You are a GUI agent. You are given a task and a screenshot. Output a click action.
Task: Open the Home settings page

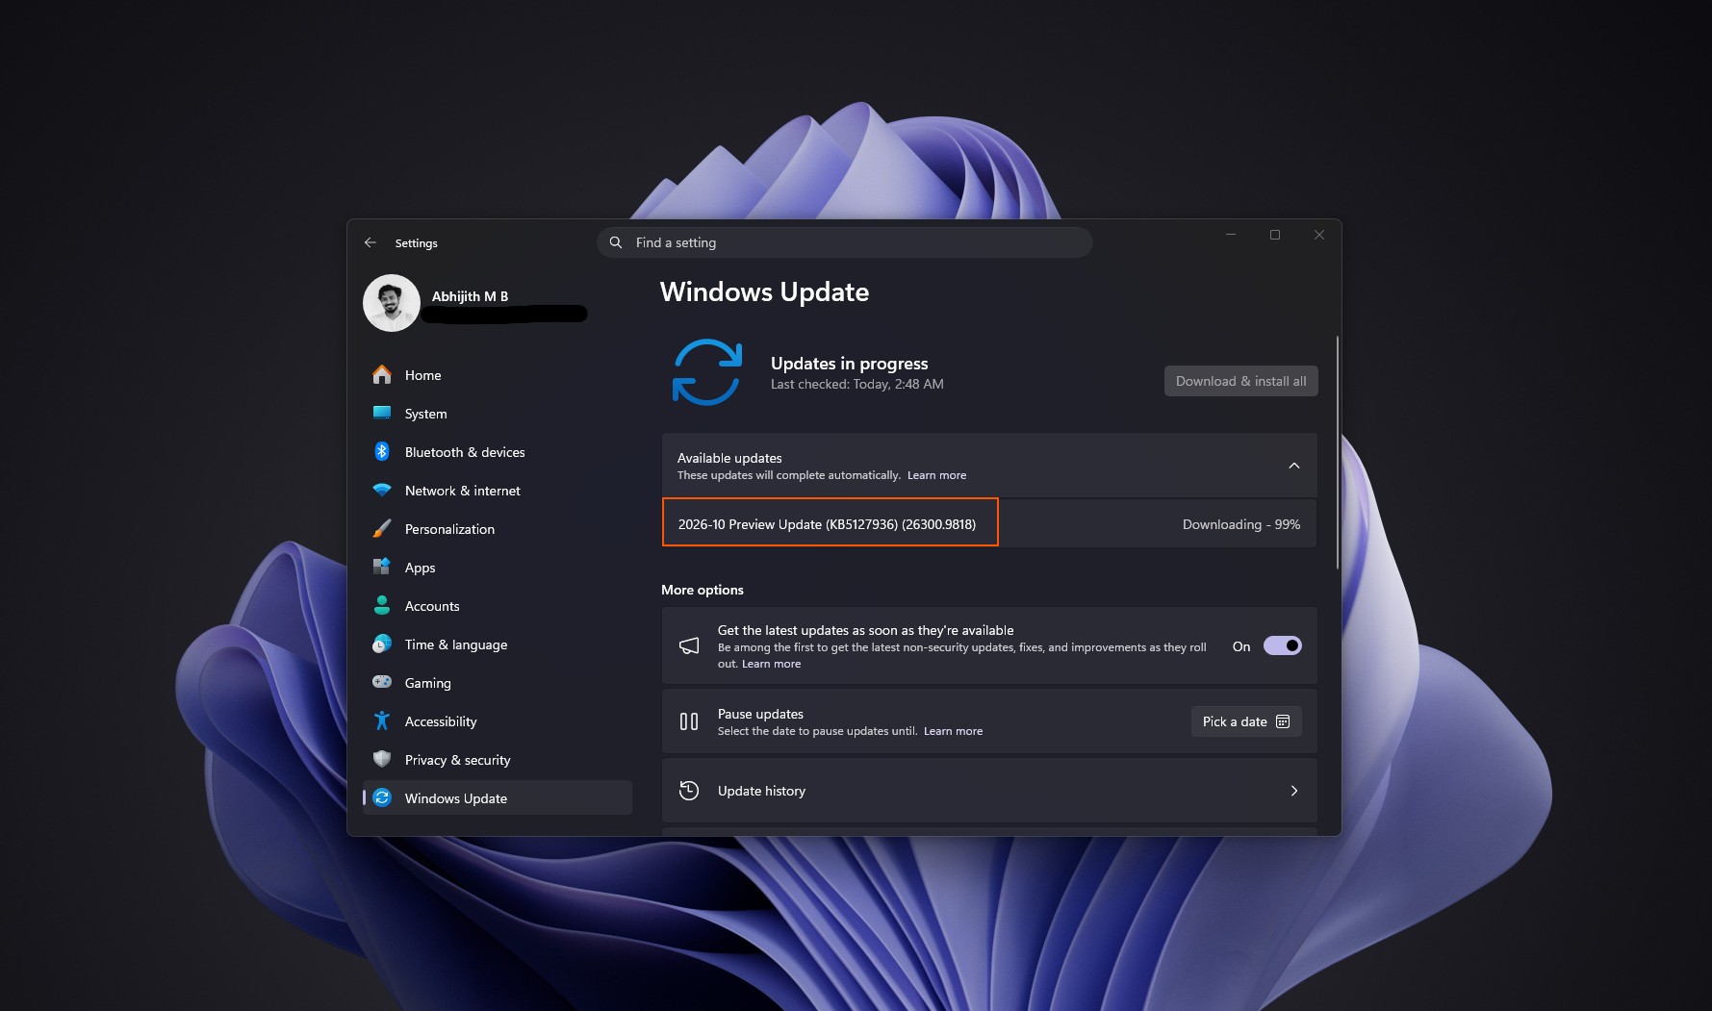498,375
